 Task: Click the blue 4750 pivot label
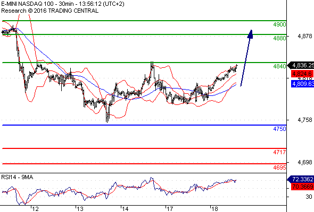point(279,129)
